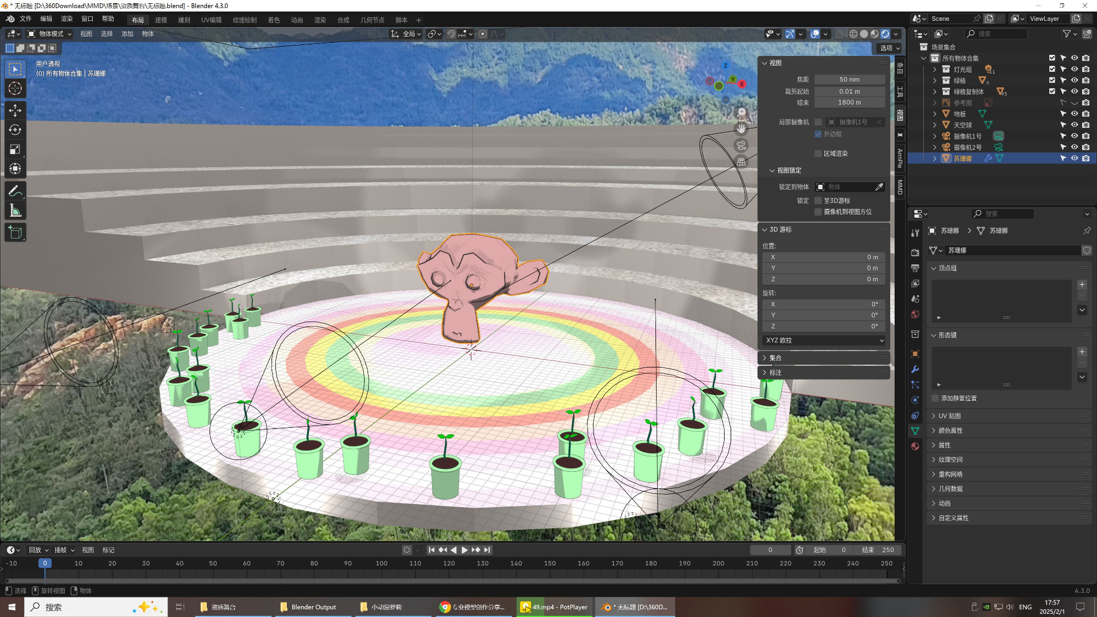Toggle camera view with viewport camera icon
This screenshot has width=1097, height=617.
pyautogui.click(x=741, y=145)
